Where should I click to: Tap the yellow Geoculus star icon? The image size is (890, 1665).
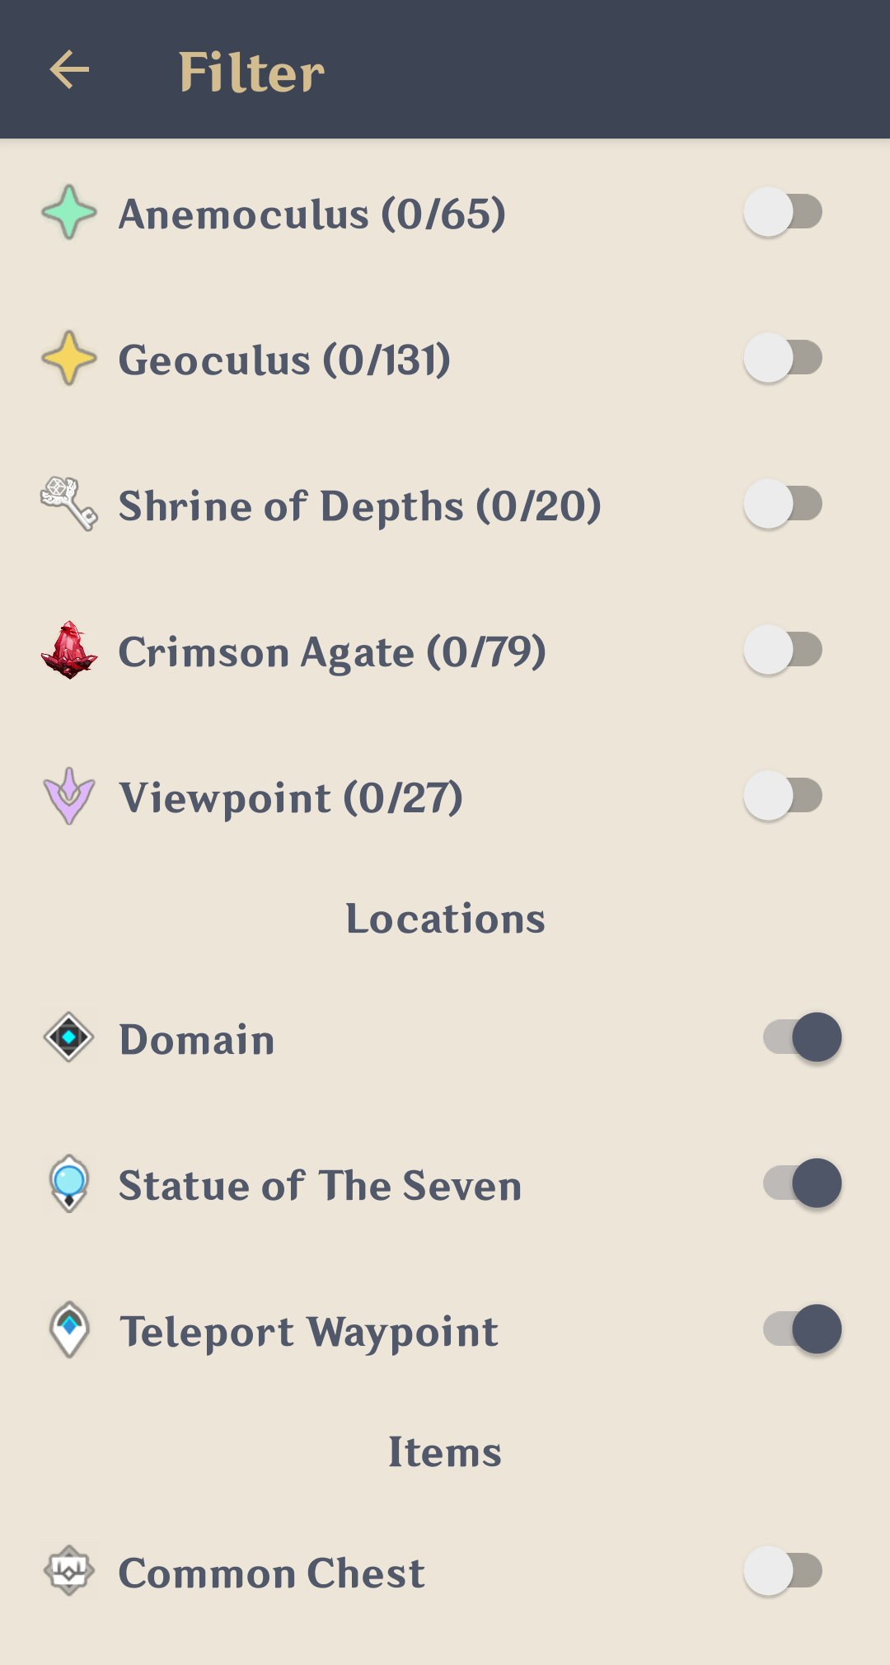pyautogui.click(x=69, y=359)
